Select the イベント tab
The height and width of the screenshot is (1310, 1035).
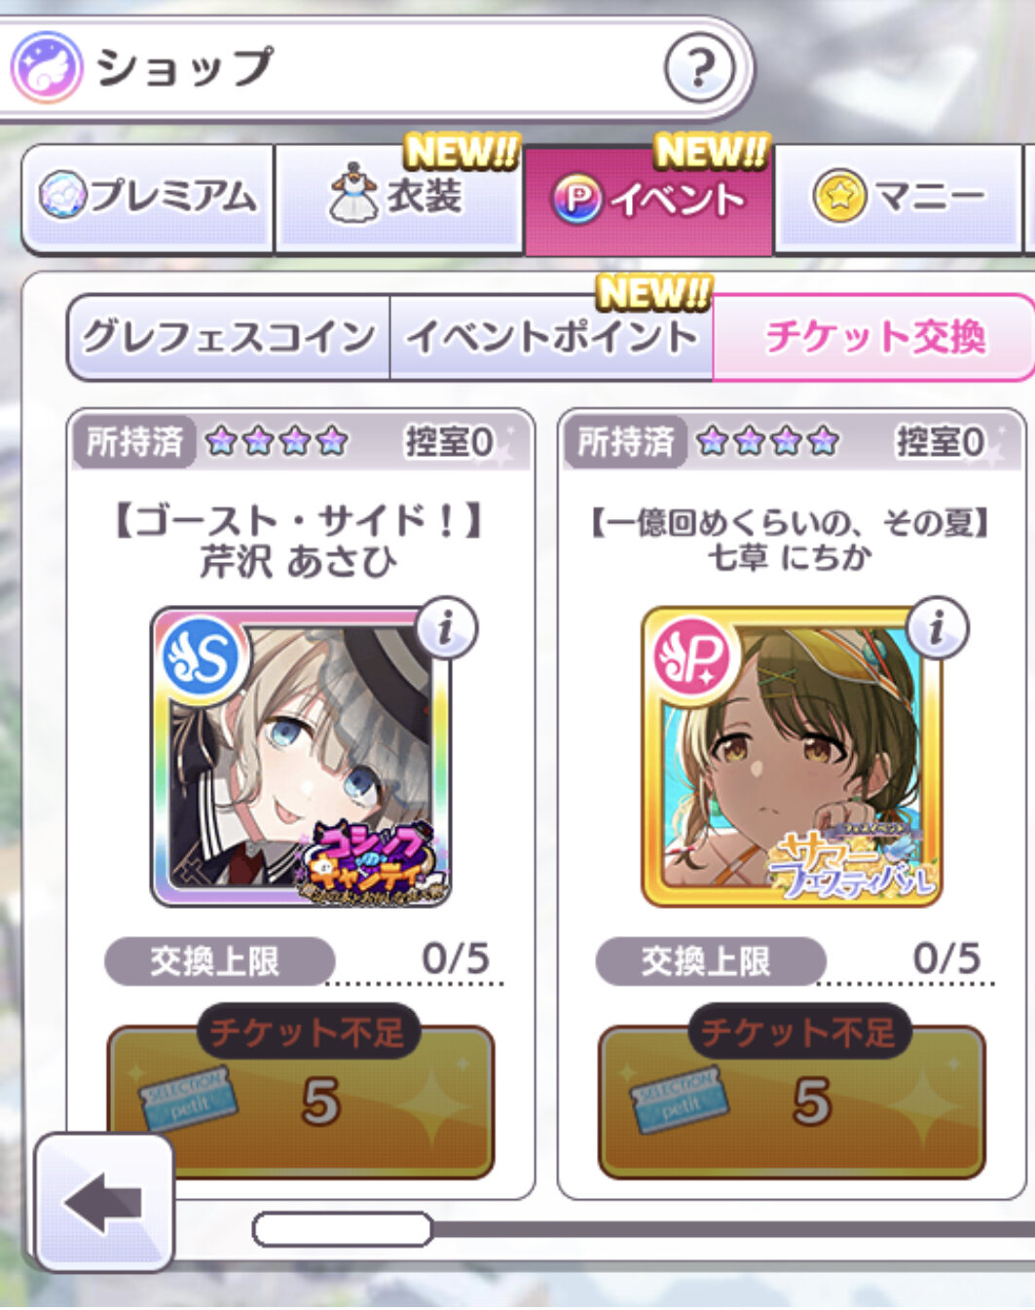click(648, 201)
